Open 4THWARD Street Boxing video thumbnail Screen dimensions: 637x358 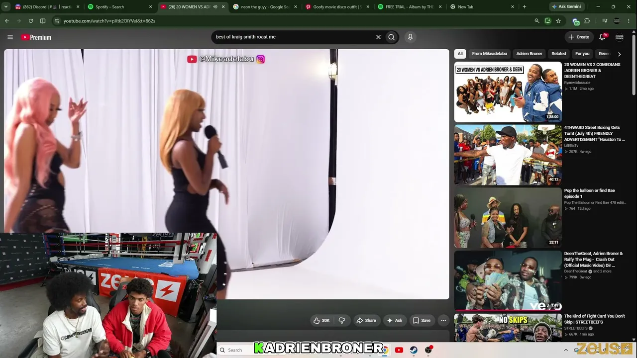click(508, 155)
